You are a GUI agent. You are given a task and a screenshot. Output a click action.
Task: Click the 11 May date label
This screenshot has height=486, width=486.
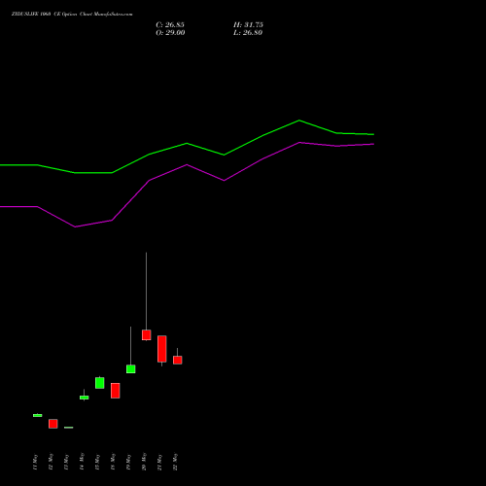point(35,462)
